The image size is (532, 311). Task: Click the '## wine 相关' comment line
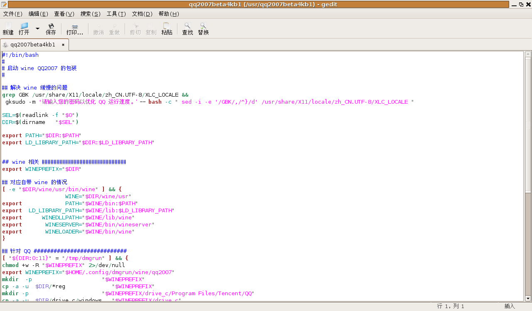pyautogui.click(x=64, y=162)
